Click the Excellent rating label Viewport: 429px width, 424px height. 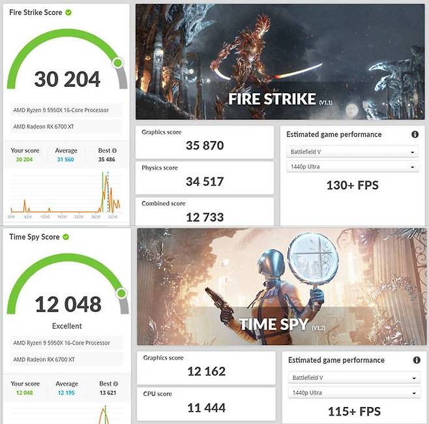(67, 326)
